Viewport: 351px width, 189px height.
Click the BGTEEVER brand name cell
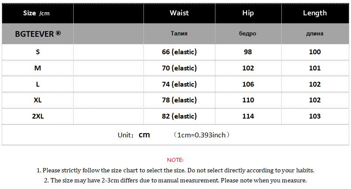click(x=37, y=33)
